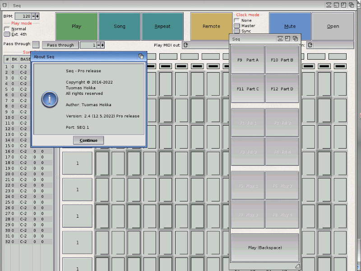This screenshot has width=361, height=271.
Task: Click the BPM value field
Action: 23,16
